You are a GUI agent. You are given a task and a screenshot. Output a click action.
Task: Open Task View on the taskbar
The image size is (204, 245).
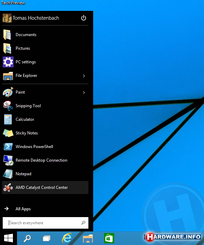click(47, 239)
